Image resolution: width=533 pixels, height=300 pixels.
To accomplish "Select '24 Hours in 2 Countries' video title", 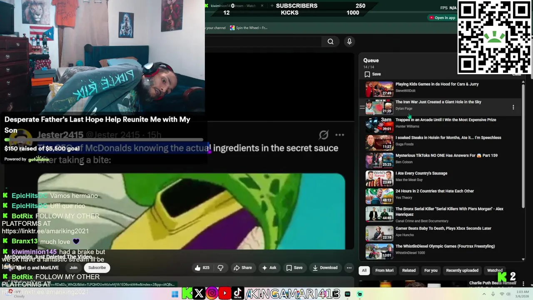I will tap(435, 191).
